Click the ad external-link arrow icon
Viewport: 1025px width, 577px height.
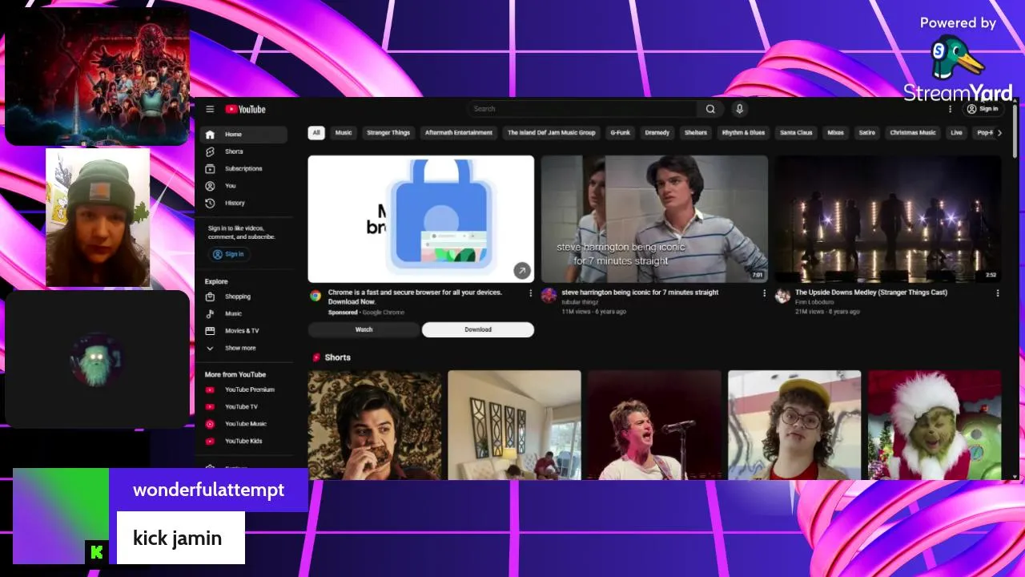pyautogui.click(x=522, y=271)
